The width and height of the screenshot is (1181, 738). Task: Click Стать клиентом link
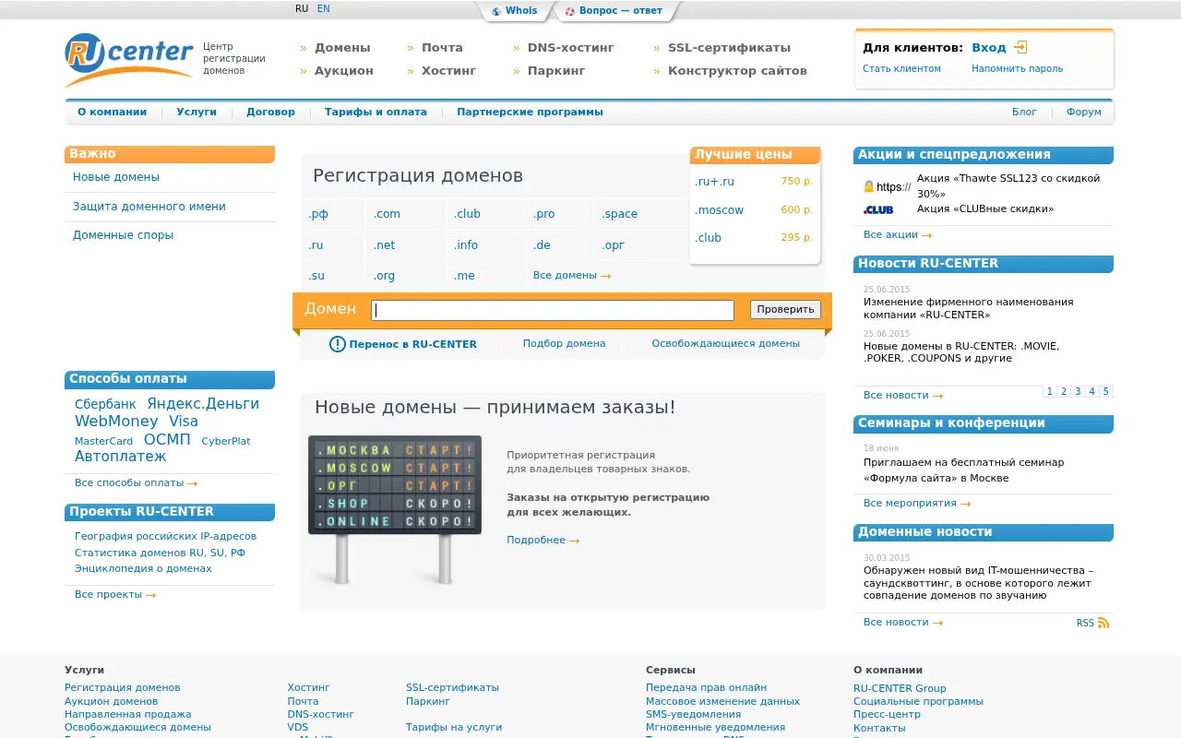pos(901,68)
